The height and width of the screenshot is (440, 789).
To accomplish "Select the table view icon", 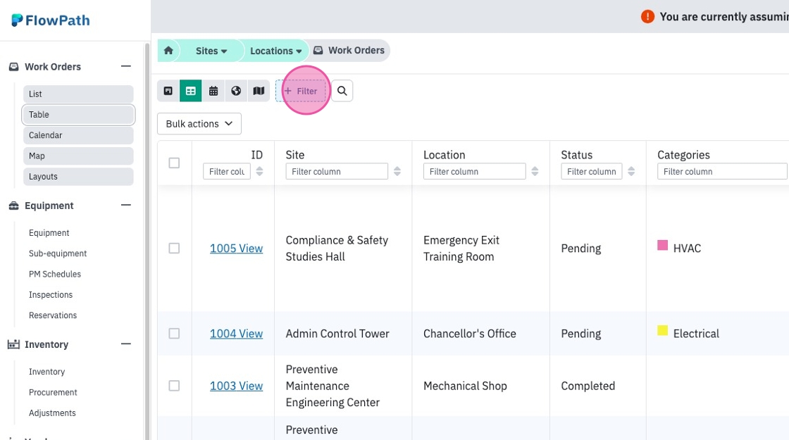I will pos(191,91).
